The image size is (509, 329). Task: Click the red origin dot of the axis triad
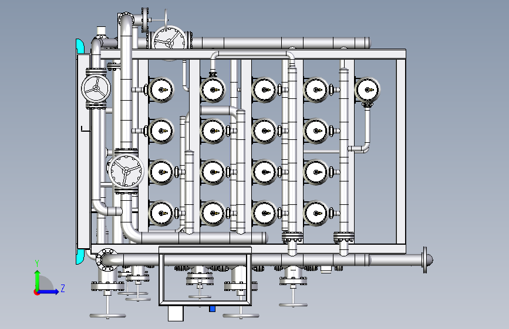36,292
